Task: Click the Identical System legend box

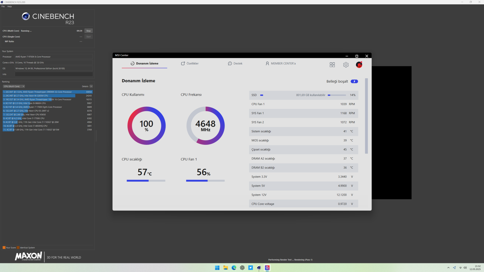Action: pos(18,248)
